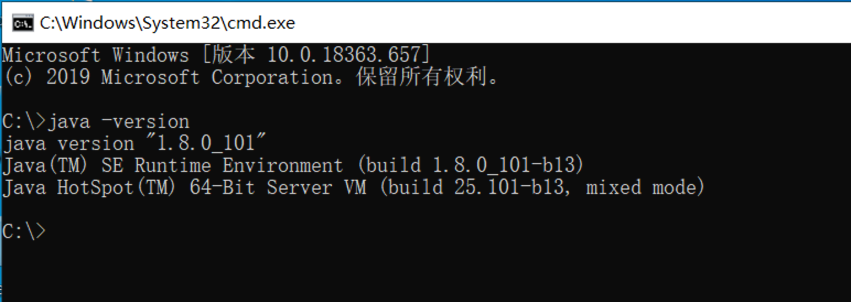Click the 'Java(TM) SE Runtime Environment' text
This screenshot has height=302, width=851.
click(173, 165)
